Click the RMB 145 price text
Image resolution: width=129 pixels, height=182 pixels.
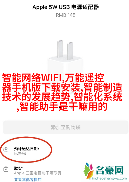[x=66, y=15]
